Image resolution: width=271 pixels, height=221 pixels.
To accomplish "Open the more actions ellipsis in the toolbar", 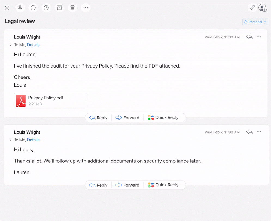I will (x=86, y=8).
